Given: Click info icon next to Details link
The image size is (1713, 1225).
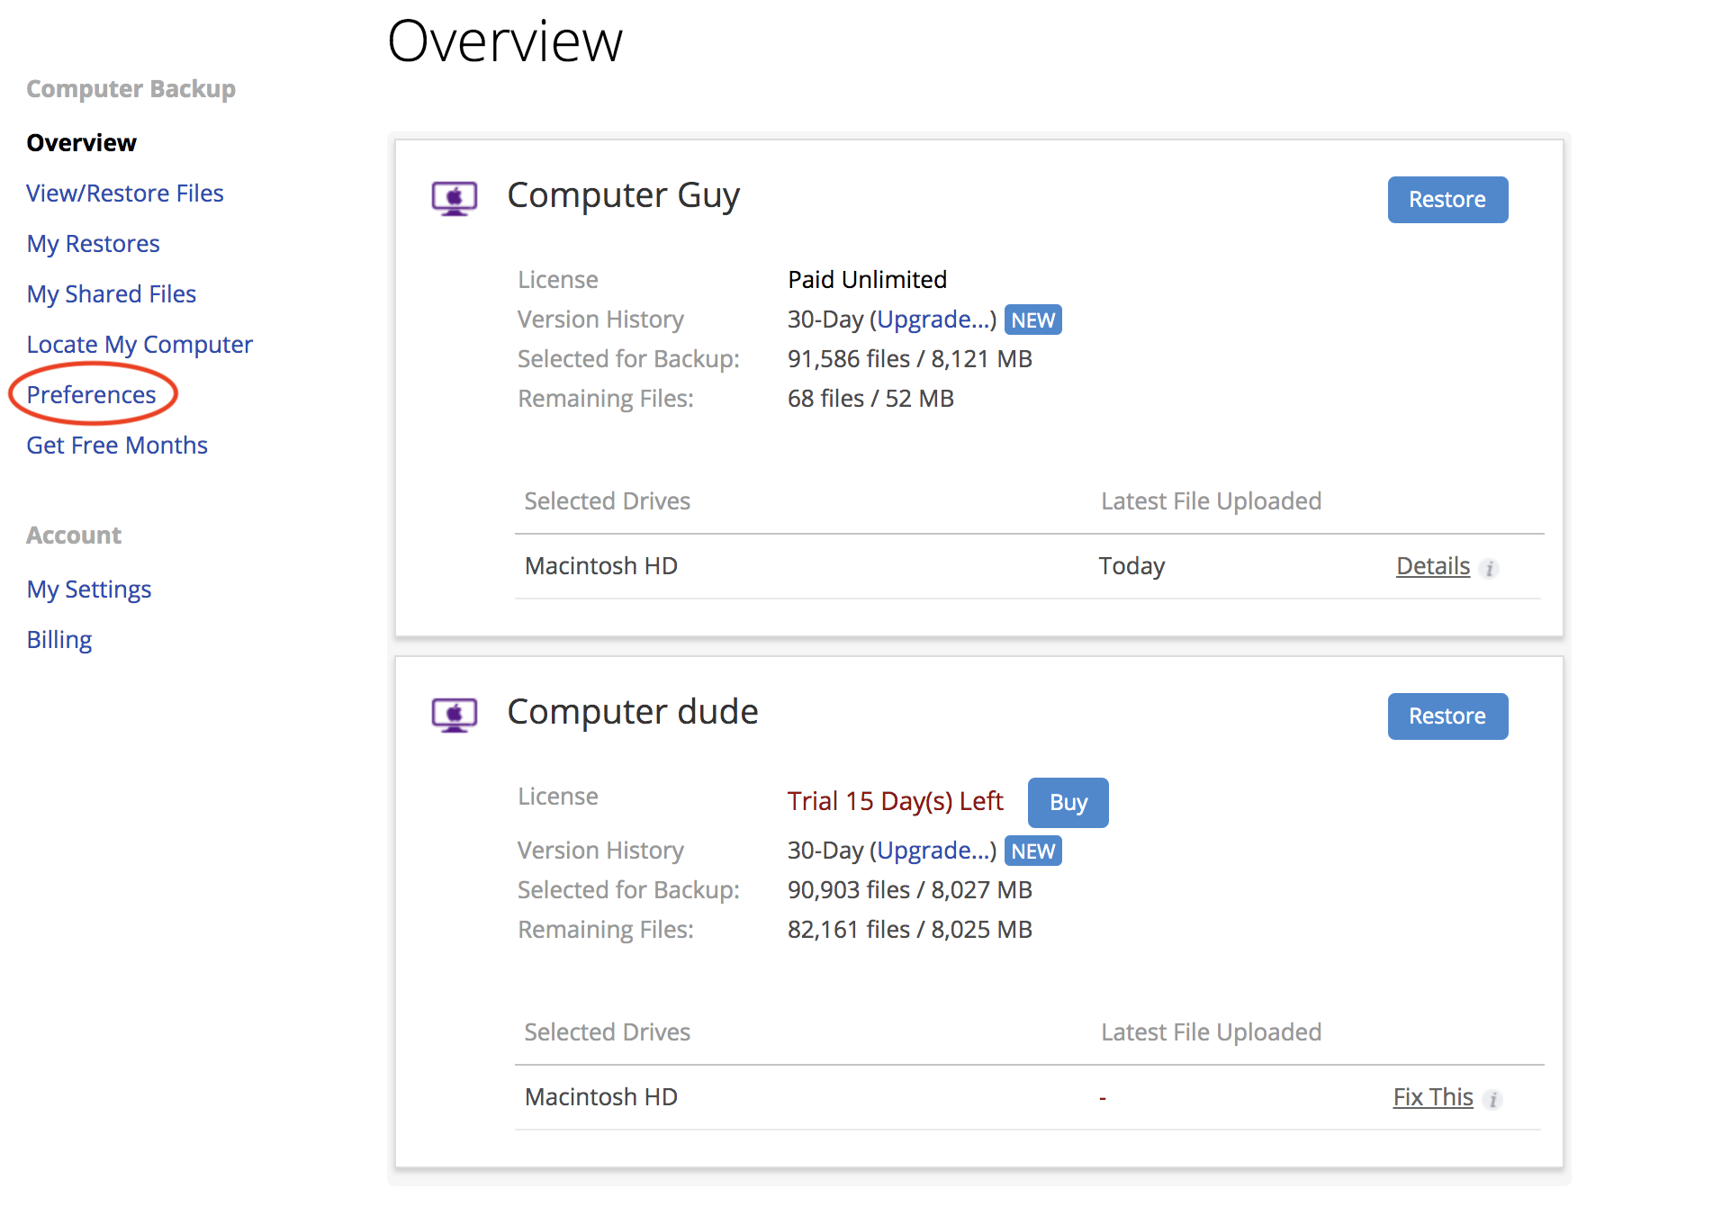Looking at the screenshot, I should click(1490, 568).
